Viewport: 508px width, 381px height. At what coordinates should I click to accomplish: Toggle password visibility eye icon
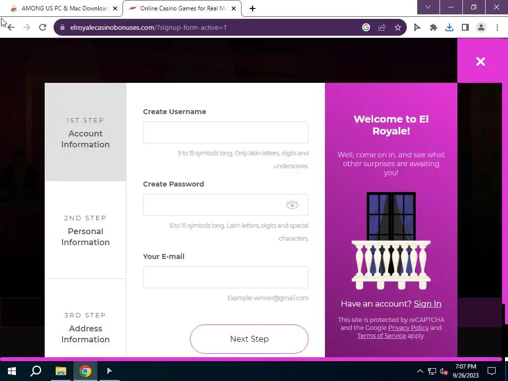tap(292, 205)
